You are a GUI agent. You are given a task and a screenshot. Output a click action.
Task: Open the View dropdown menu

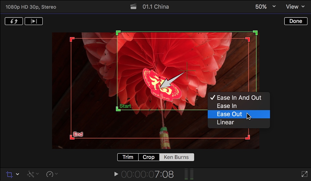295,6
